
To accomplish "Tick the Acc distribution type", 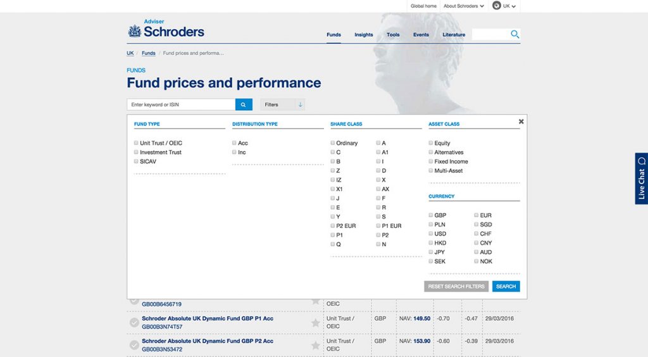I will [234, 142].
